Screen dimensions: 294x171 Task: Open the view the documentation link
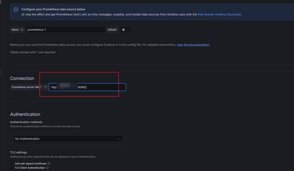click(193, 45)
